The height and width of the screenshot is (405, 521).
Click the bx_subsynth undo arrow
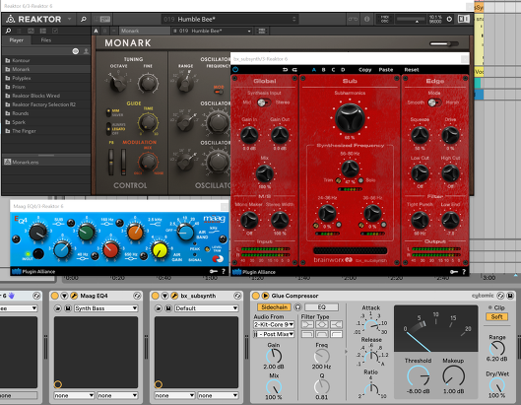click(285, 70)
